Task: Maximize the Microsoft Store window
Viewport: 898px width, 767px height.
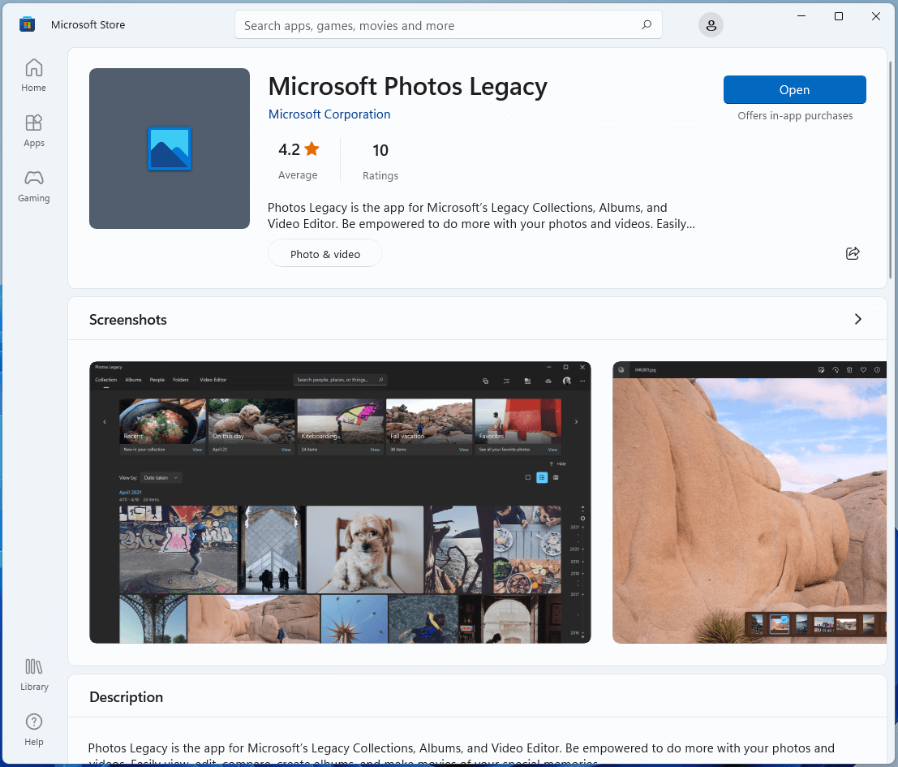Action: click(x=839, y=16)
